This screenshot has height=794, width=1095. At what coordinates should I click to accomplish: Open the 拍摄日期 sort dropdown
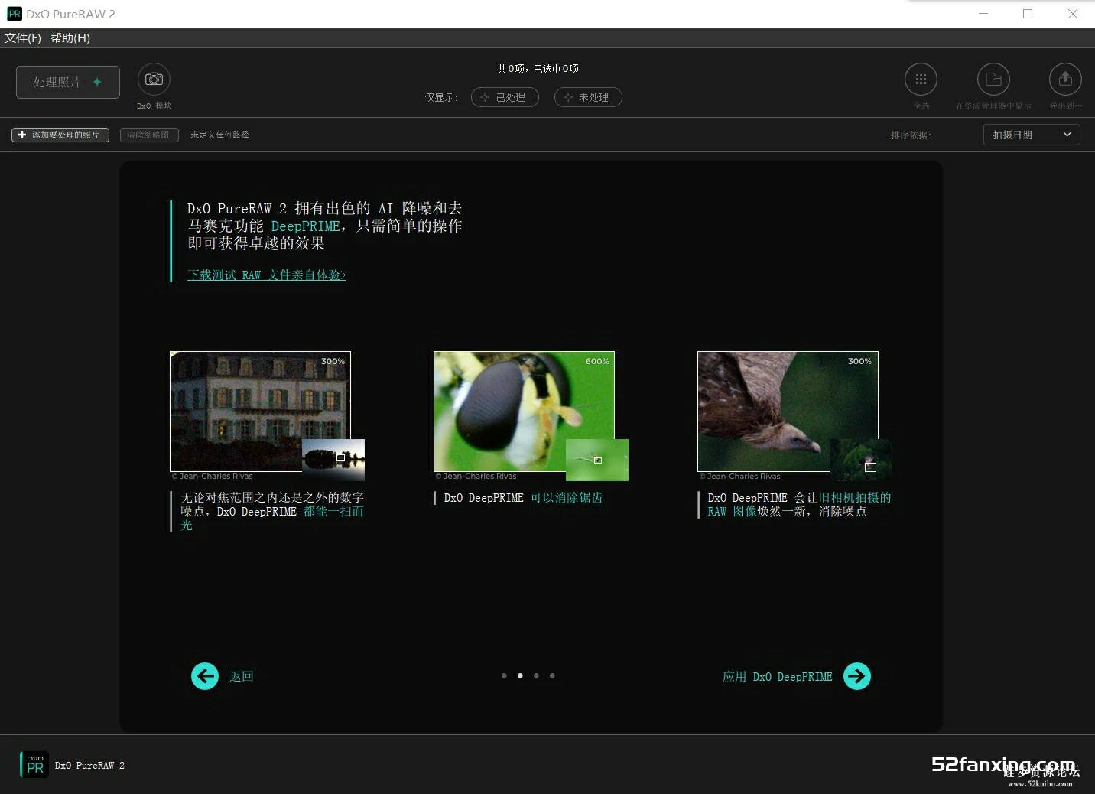coord(1032,135)
